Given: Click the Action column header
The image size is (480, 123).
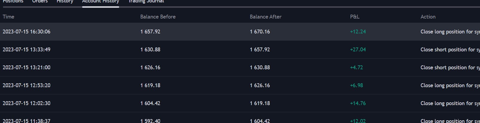Looking at the screenshot, I should 428,17.
